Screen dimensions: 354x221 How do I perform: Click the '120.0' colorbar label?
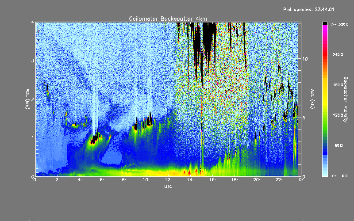pos(338,115)
